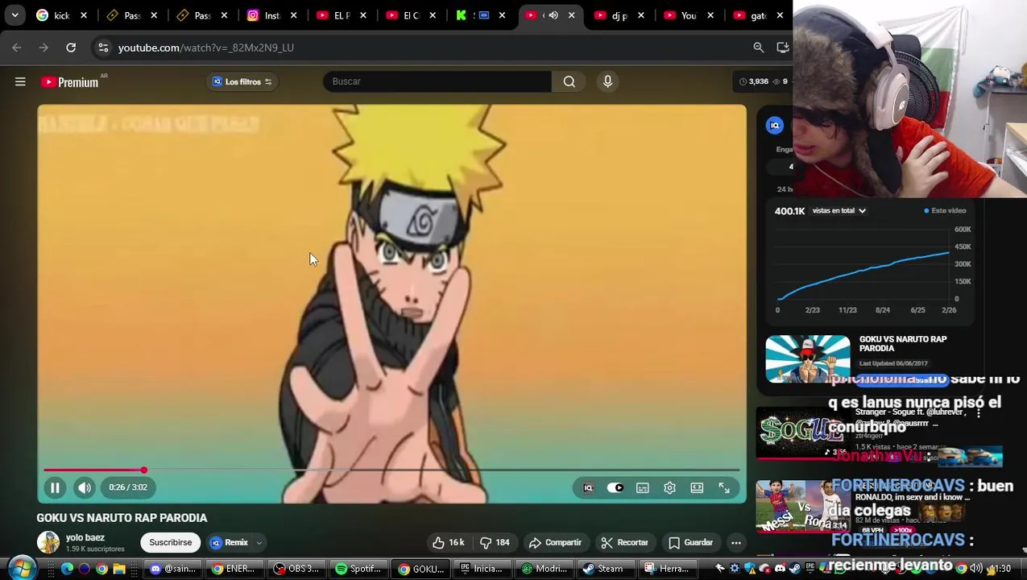
Task: Go forward with the browser forward arrow
Action: [43, 48]
